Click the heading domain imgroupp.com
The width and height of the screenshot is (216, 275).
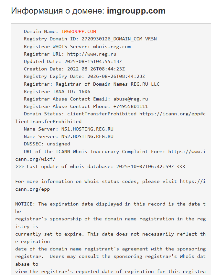pos(136,11)
